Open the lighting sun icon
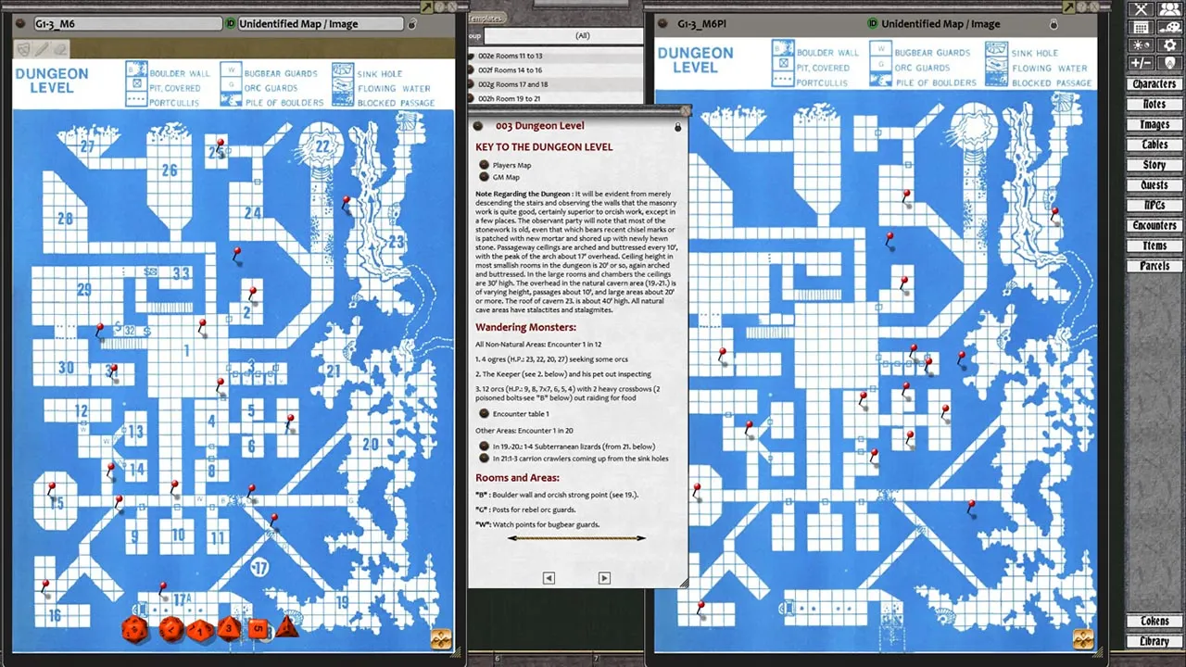 coord(1142,45)
